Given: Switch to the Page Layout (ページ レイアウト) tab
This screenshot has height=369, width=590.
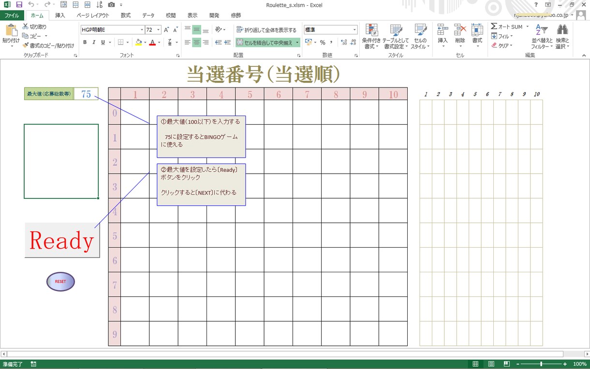Looking at the screenshot, I should click(x=93, y=15).
